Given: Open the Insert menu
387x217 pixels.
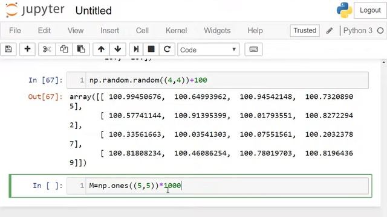Looking at the screenshot, I should [x=109, y=31].
